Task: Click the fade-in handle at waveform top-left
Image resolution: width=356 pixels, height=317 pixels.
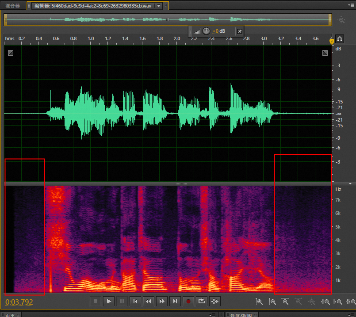Action: pyautogui.click(x=11, y=53)
